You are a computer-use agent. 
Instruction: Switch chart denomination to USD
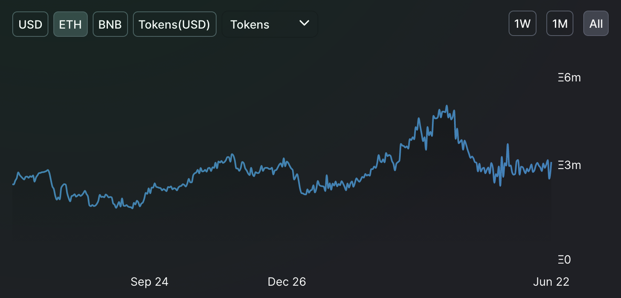click(x=30, y=24)
